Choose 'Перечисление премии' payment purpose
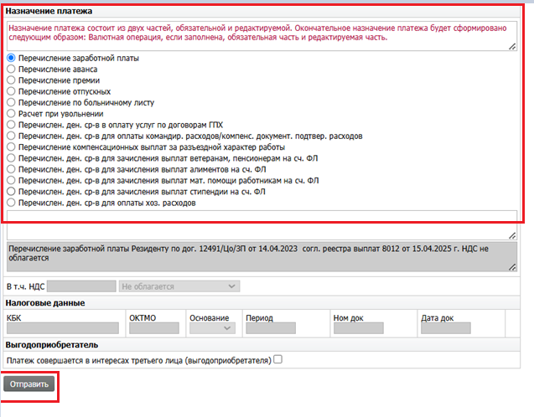 tap(11, 80)
